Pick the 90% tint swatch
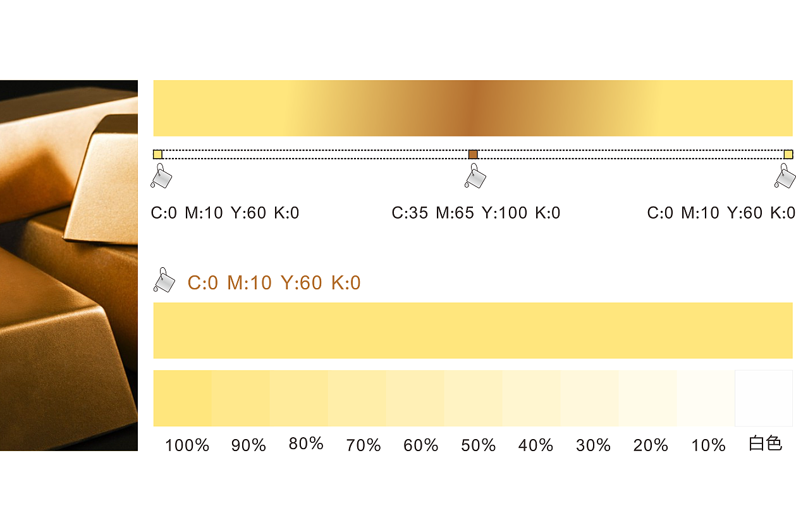 click(241, 398)
